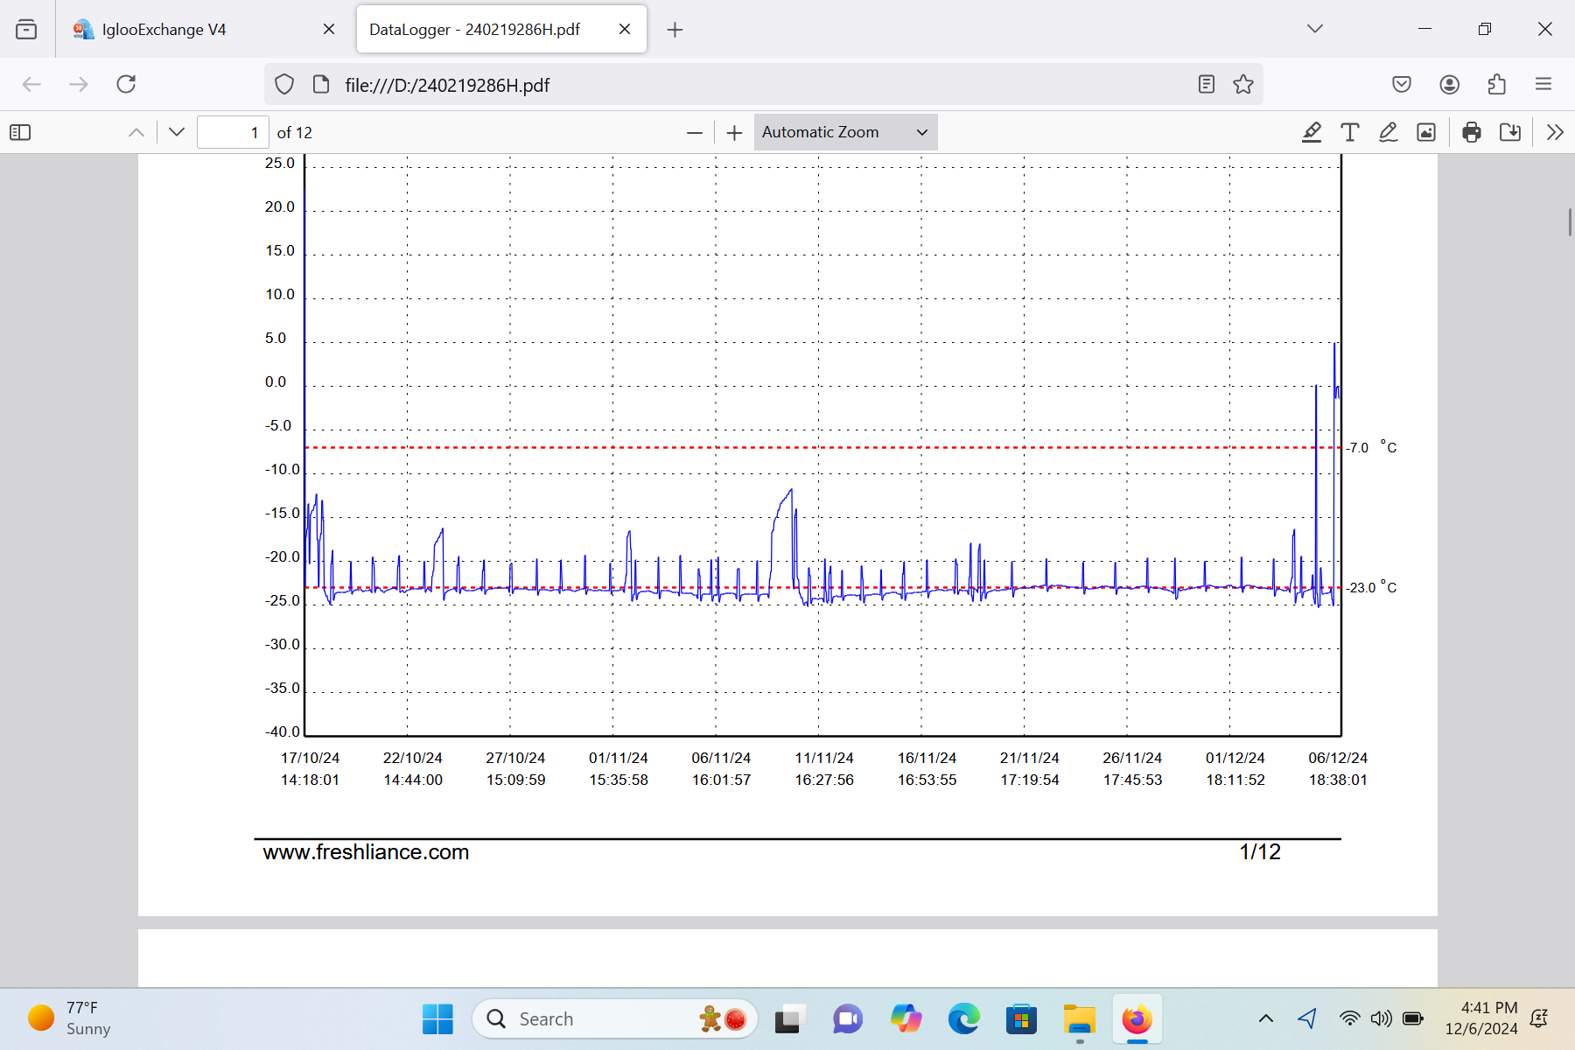Toggle PDF sidebar panel
1575x1050 pixels.
pyautogui.click(x=20, y=132)
